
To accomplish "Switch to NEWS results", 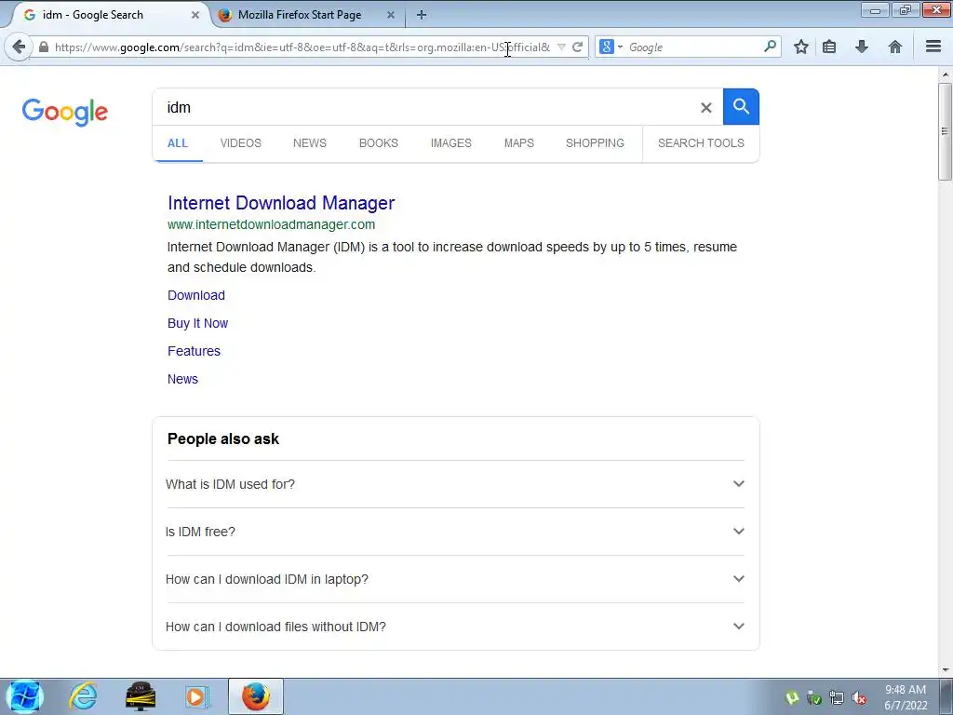I will (309, 142).
